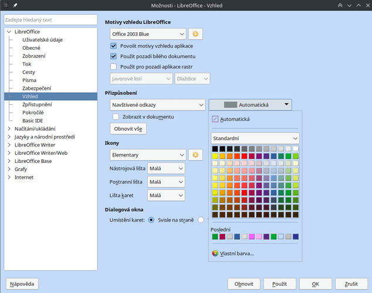Select Zpřístupnění in the options tree

[x=37, y=104]
